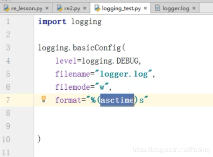The image size is (213, 157).
Task: Click the selected word asctime
Action: point(117,100)
